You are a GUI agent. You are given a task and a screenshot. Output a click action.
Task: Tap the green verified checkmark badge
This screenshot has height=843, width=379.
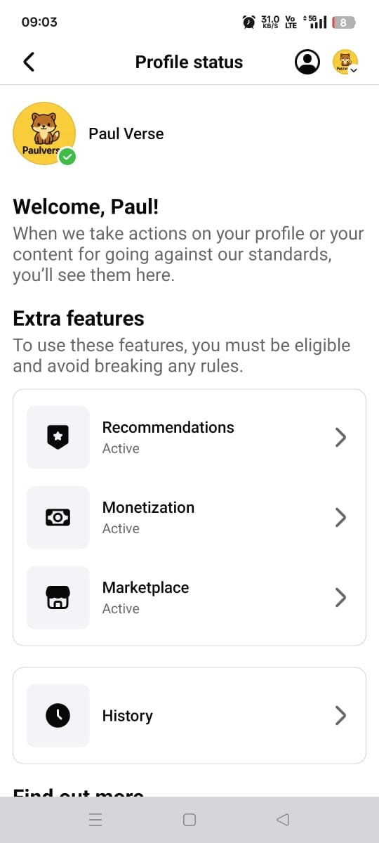67,157
